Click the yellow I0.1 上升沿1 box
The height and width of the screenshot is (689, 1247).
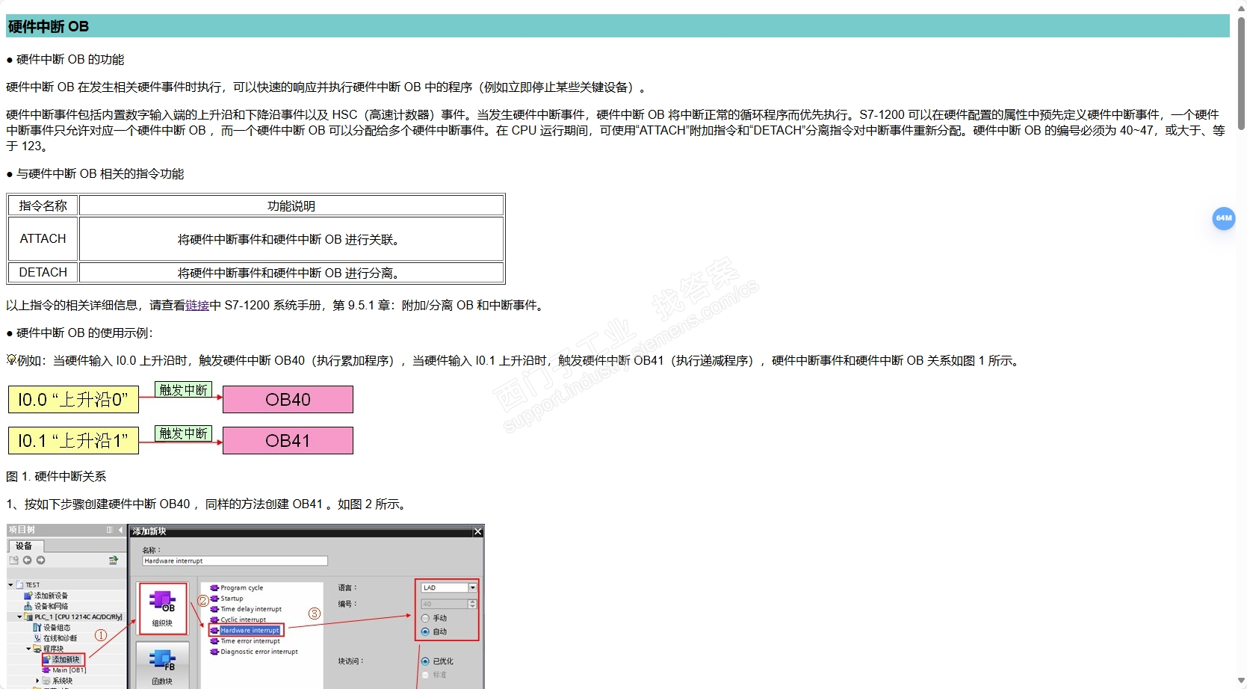pos(73,441)
